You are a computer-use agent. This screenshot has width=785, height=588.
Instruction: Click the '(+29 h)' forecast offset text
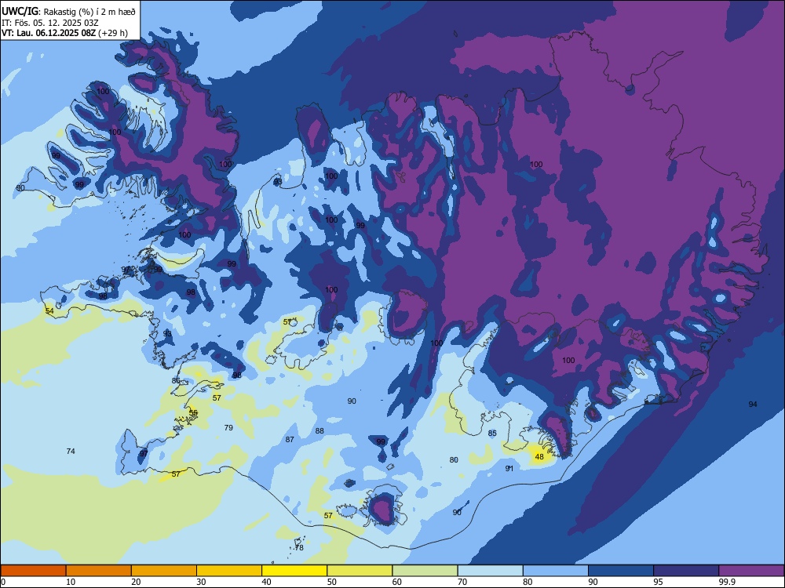pos(113,34)
